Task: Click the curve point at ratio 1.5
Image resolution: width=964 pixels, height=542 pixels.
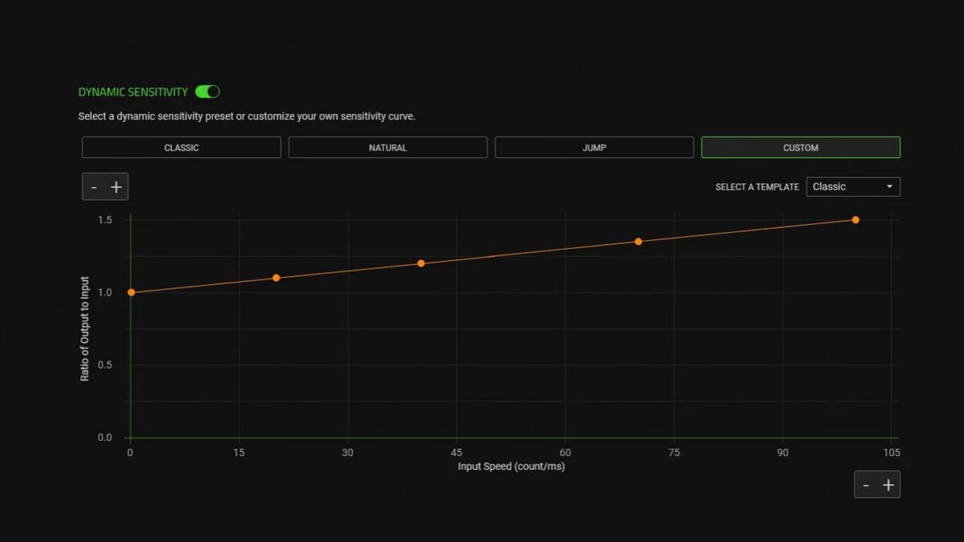Action: tap(856, 220)
